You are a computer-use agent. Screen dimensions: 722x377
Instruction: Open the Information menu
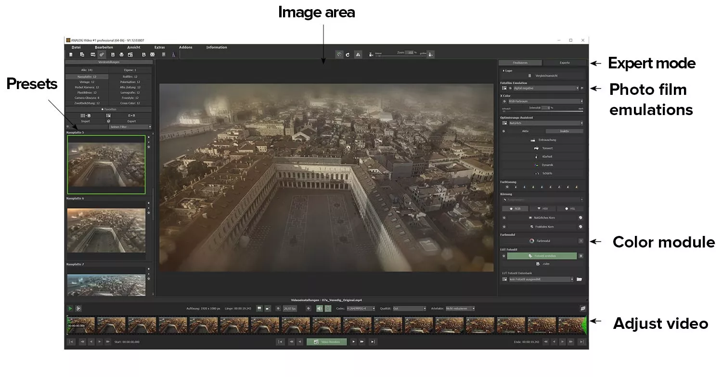click(x=217, y=47)
